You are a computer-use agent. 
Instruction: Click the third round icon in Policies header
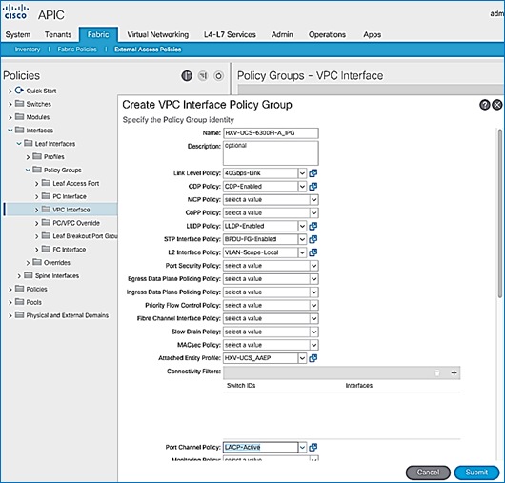coord(219,76)
